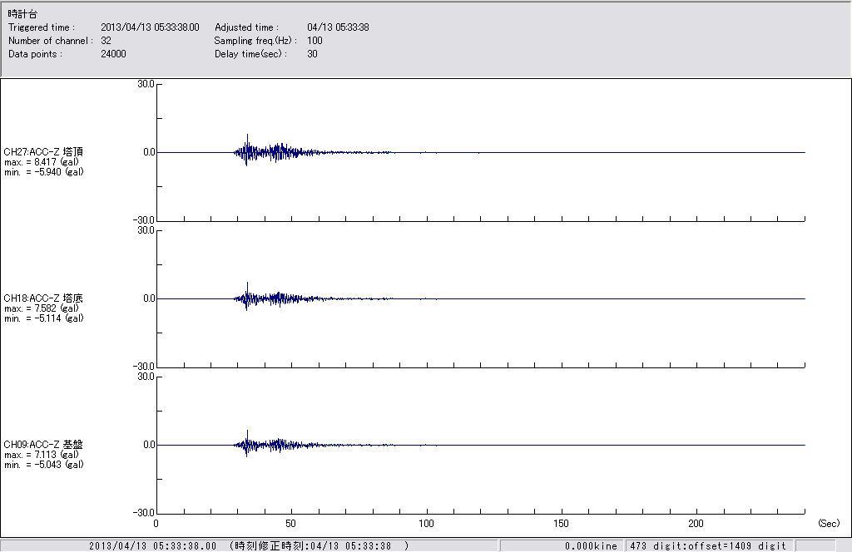Click the 150 second label on time axis
The height and width of the screenshot is (552, 852).
click(562, 524)
